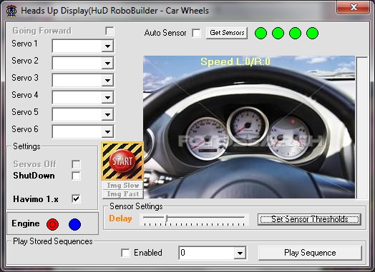Expand the sequence number dropdown showing 0

coord(240,253)
